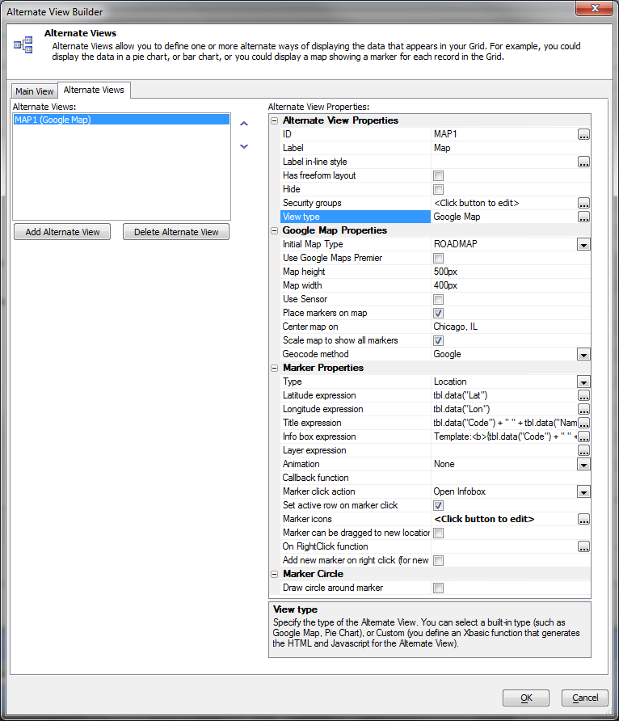619x721 pixels.
Task: Open the ID property editor button
Action: pyautogui.click(x=583, y=135)
